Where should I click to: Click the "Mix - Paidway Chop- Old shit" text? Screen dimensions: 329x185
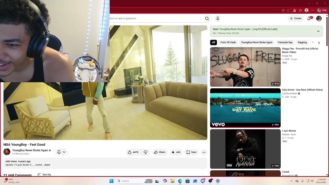pyautogui.click(x=226, y=33)
